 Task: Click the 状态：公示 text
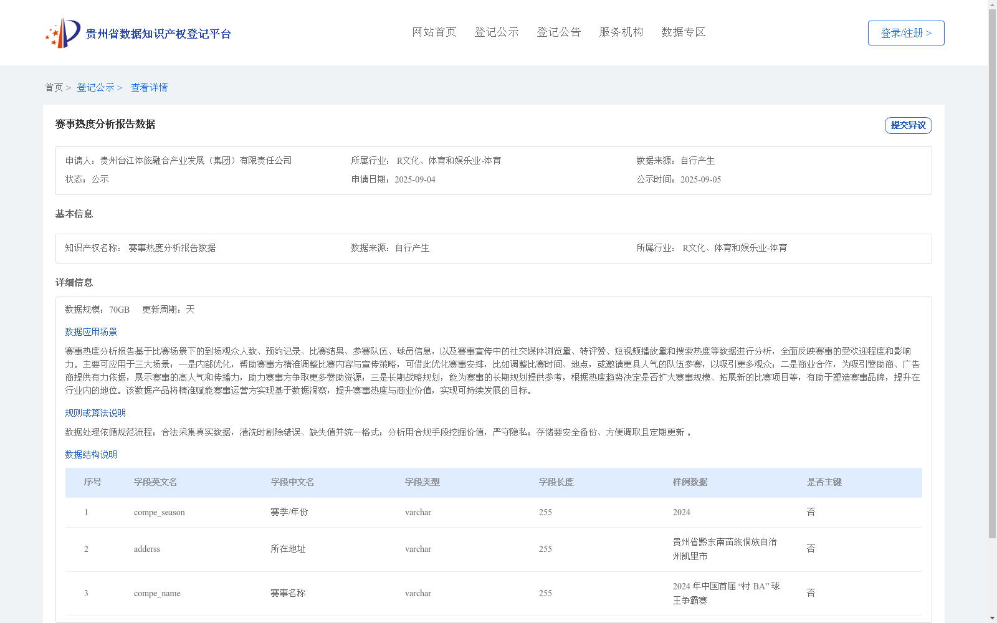[x=87, y=179]
